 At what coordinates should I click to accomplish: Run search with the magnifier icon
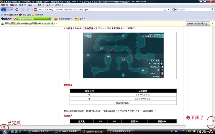pyautogui.click(x=212, y=9)
